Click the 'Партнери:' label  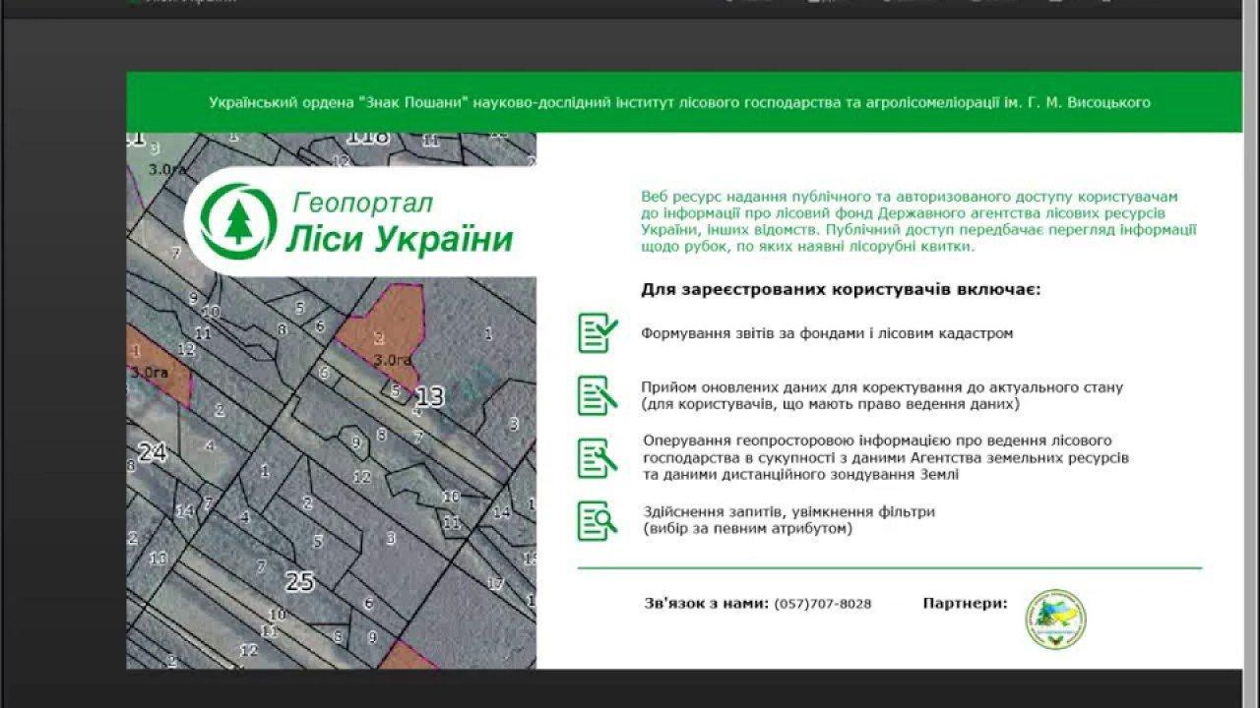[x=965, y=603]
